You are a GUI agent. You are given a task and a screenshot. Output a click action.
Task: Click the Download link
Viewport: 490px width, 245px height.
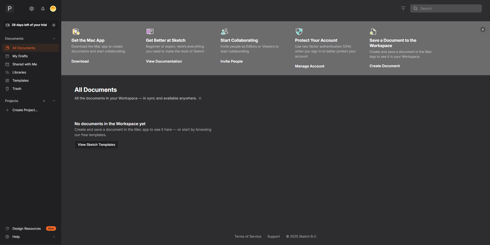[x=80, y=61]
